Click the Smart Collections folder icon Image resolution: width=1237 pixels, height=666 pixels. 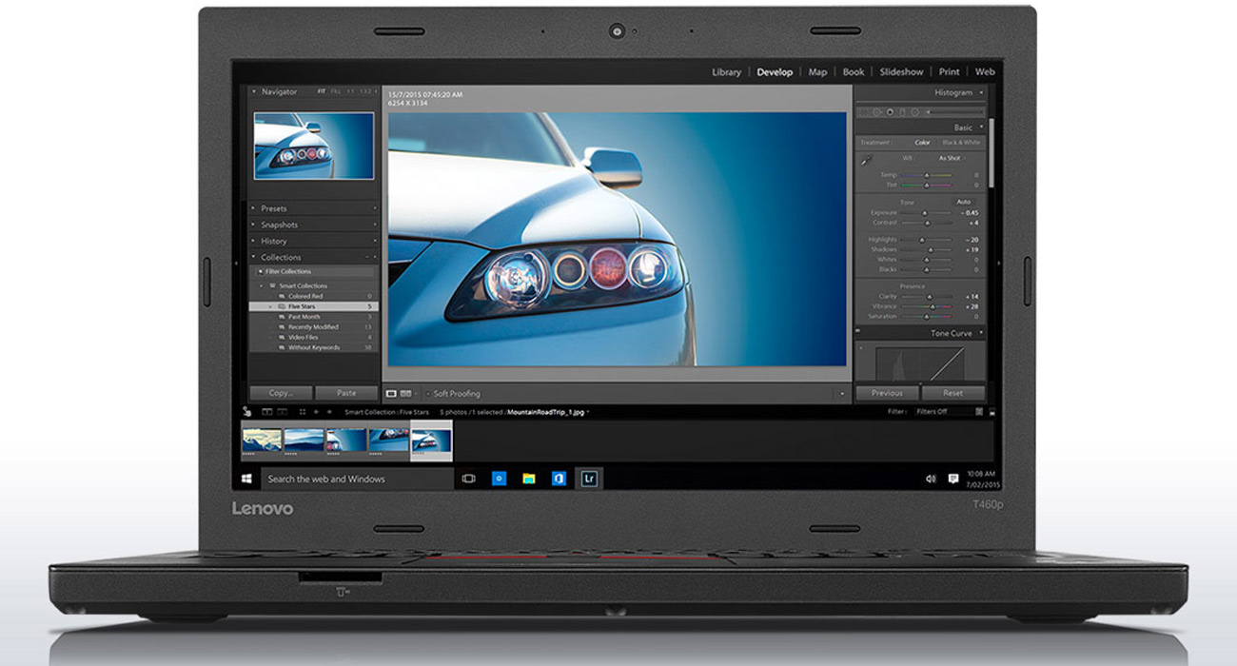point(272,285)
